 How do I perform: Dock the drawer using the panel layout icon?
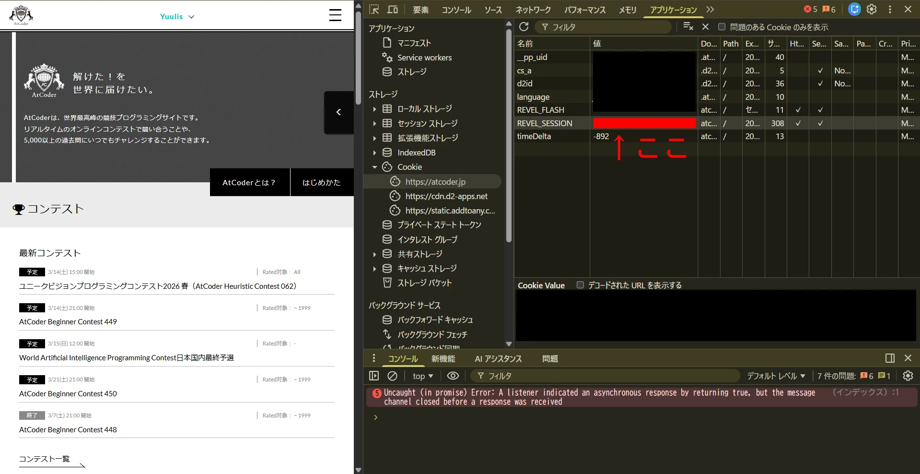click(x=890, y=358)
